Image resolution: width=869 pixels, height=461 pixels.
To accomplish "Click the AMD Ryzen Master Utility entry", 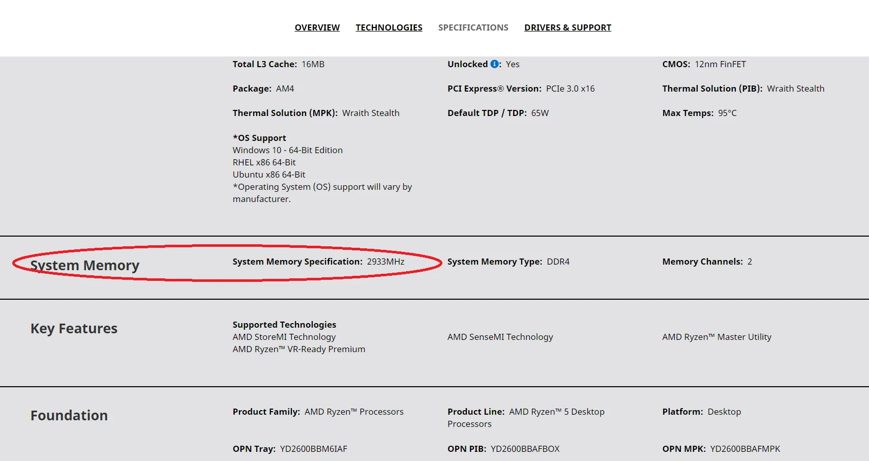I will [716, 337].
